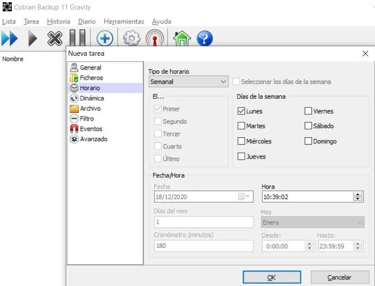Check the Segundo checkbox
The image size is (375, 286).
point(158,121)
